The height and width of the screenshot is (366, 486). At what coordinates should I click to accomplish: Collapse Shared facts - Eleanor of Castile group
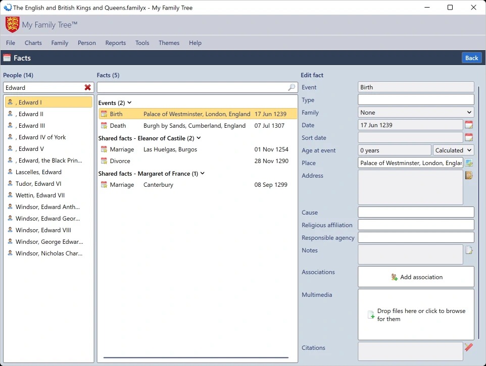pos(199,138)
